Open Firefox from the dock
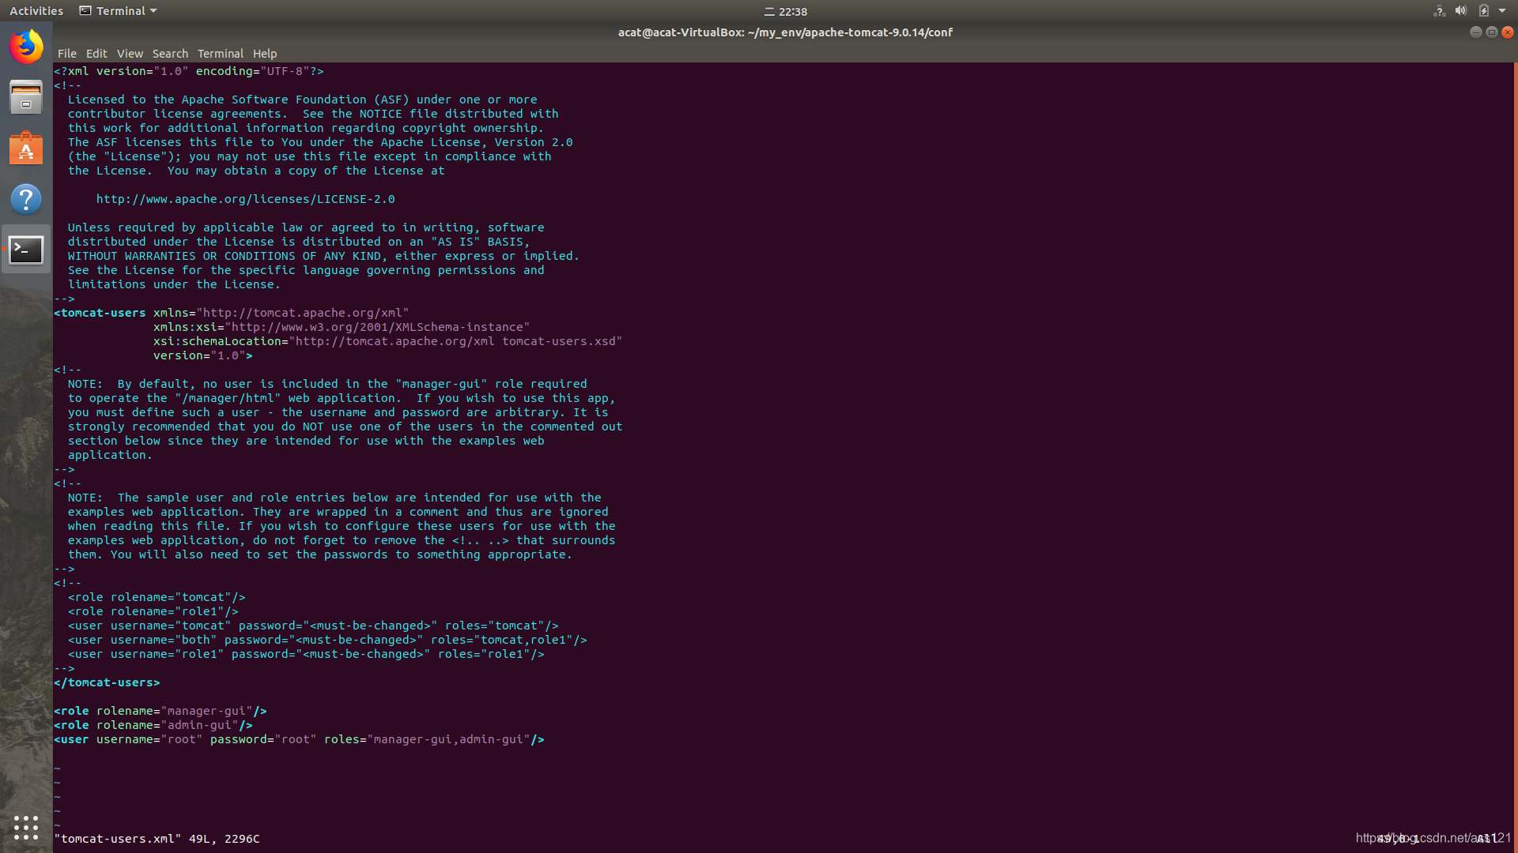The image size is (1518, 853). click(26, 47)
